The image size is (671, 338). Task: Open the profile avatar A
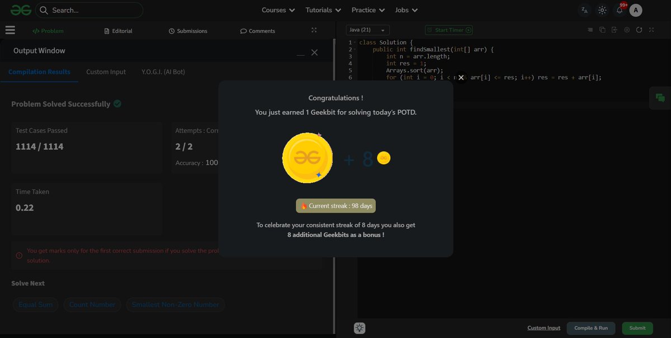coord(636,10)
